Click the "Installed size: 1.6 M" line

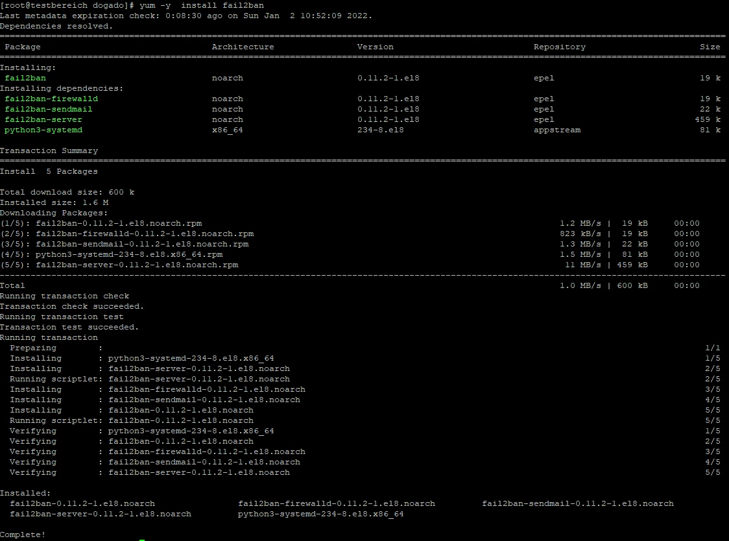[54, 202]
